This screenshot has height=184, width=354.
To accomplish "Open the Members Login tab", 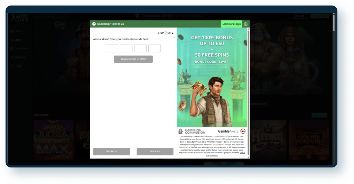I will 231,24.
